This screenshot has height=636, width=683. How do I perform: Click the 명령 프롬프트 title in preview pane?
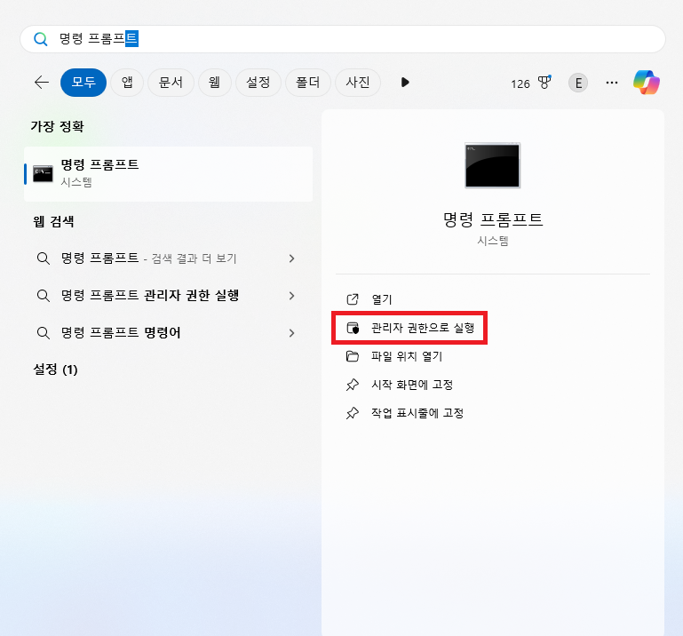pyautogui.click(x=493, y=219)
